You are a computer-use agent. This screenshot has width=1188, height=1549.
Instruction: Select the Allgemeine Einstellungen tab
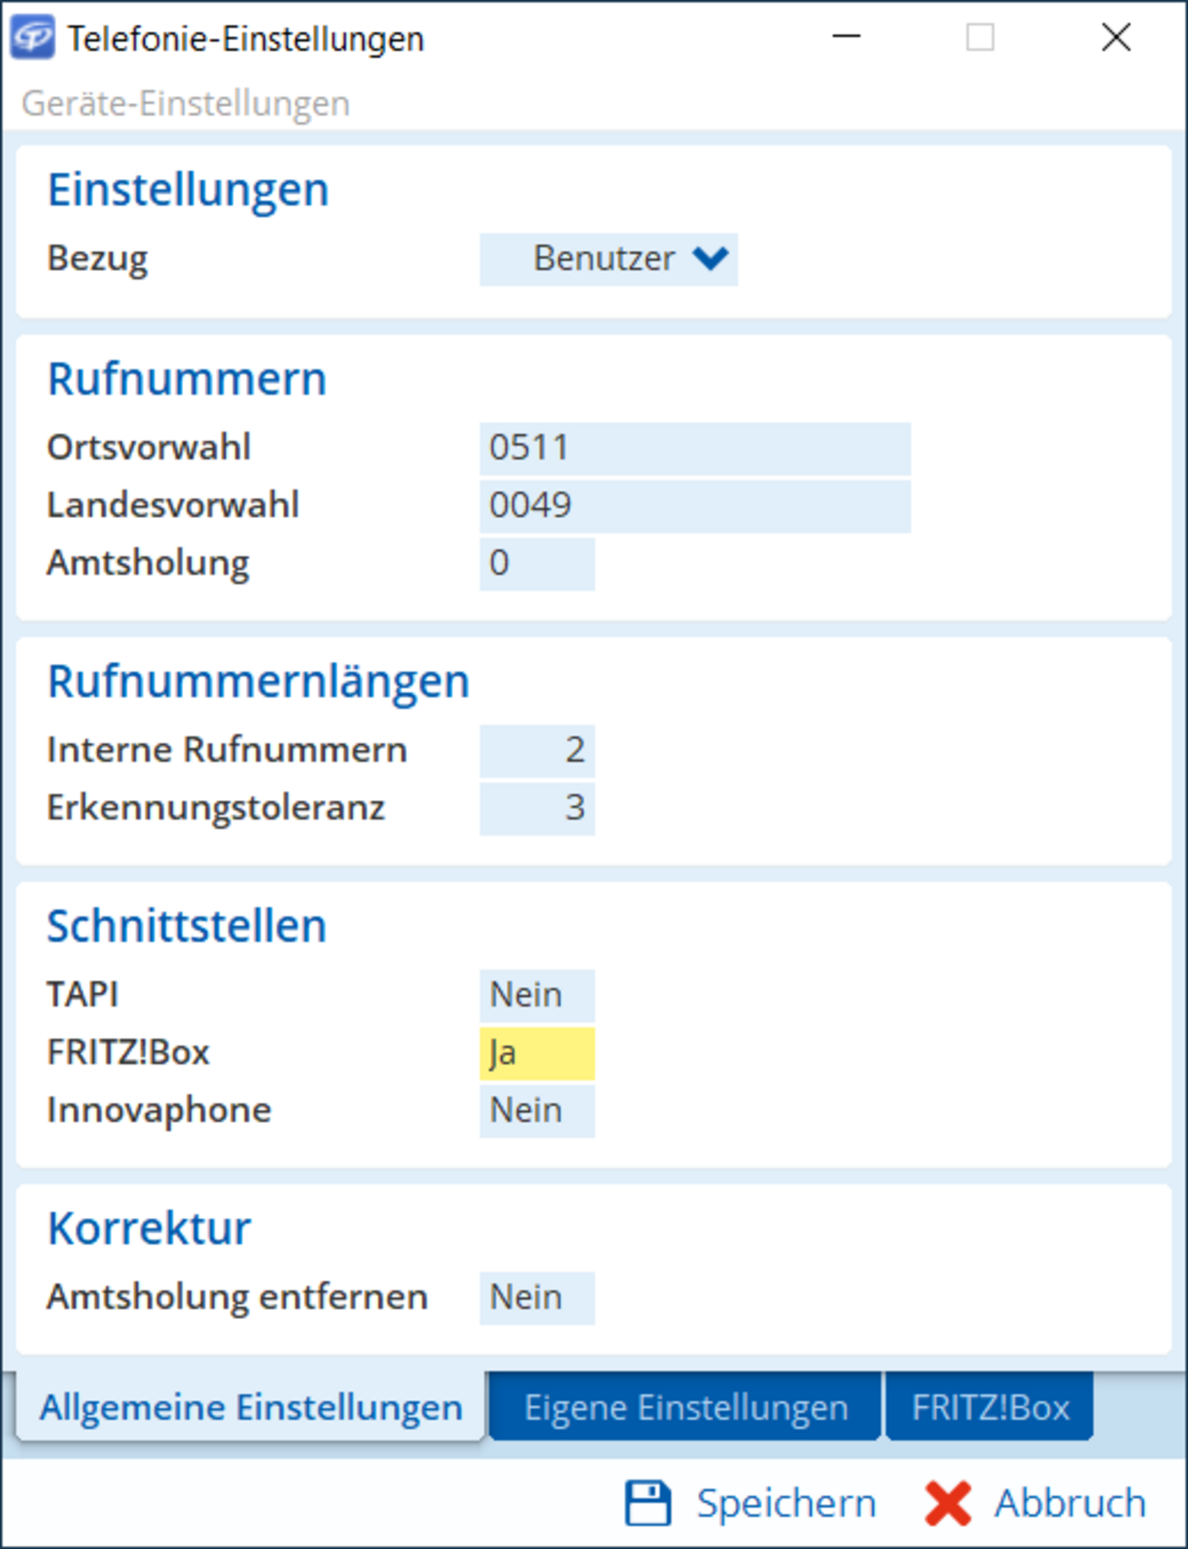click(251, 1407)
